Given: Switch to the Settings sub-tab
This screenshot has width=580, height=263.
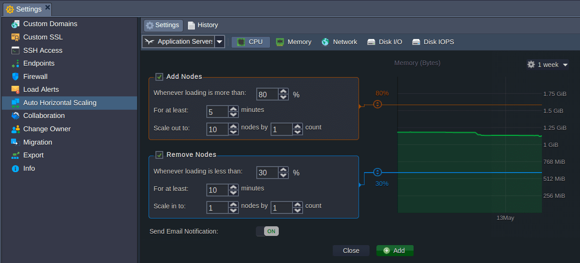Looking at the screenshot, I should coord(163,25).
